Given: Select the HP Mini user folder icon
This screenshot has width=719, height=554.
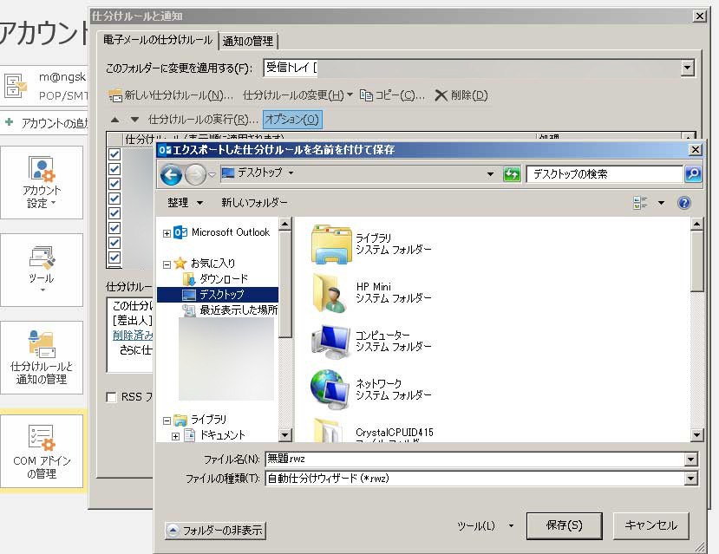Looking at the screenshot, I should pyautogui.click(x=329, y=292).
